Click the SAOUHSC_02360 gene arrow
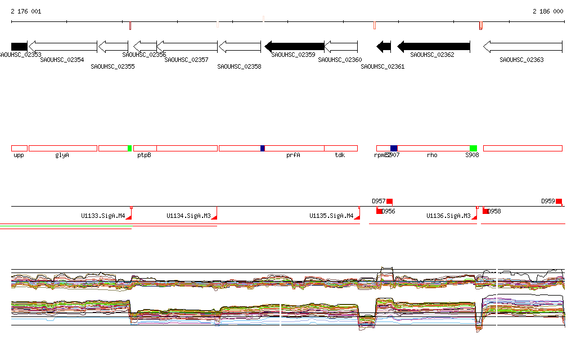This screenshot has width=576, height=344. click(341, 47)
